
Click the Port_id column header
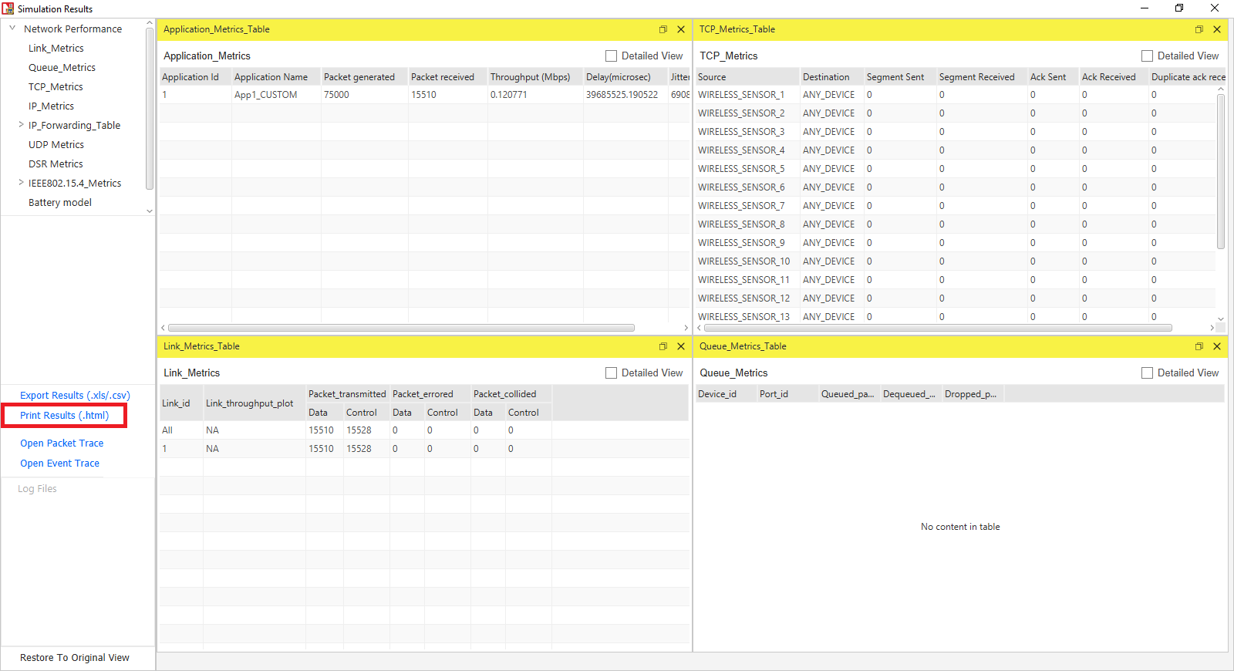(787, 394)
